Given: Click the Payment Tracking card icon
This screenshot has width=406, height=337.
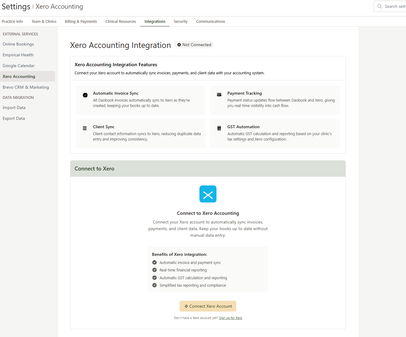Looking at the screenshot, I should pyautogui.click(x=219, y=95).
